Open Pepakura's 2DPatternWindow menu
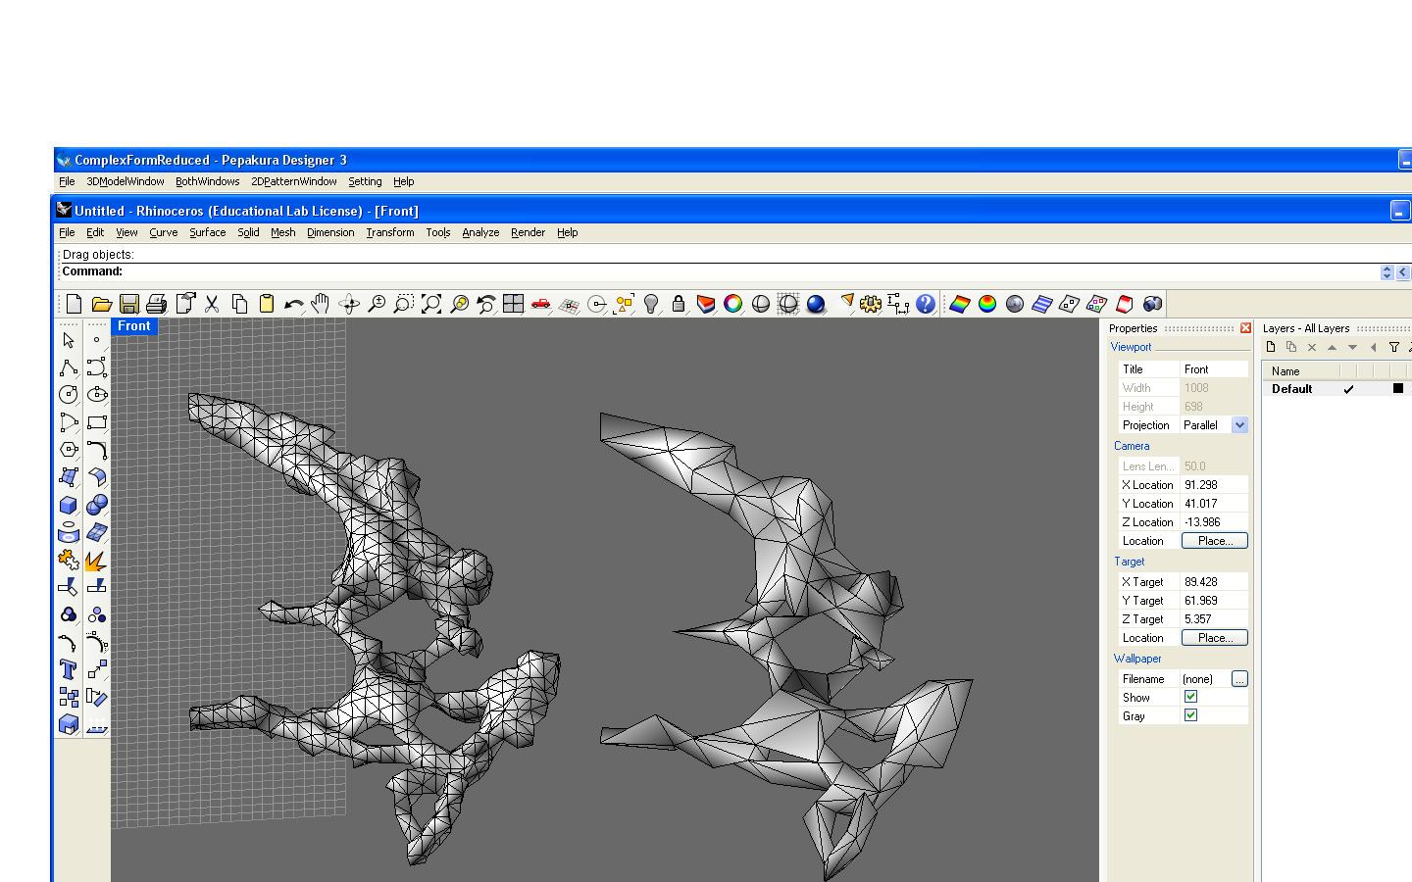The height and width of the screenshot is (882, 1412). coord(293,181)
